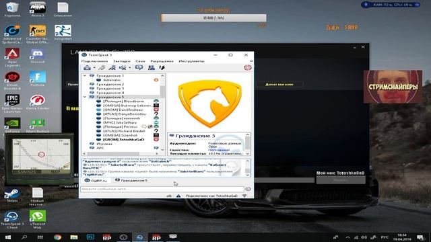
Task: Click the TeamSpeak connect toolbar icon
Action: click(x=87, y=67)
